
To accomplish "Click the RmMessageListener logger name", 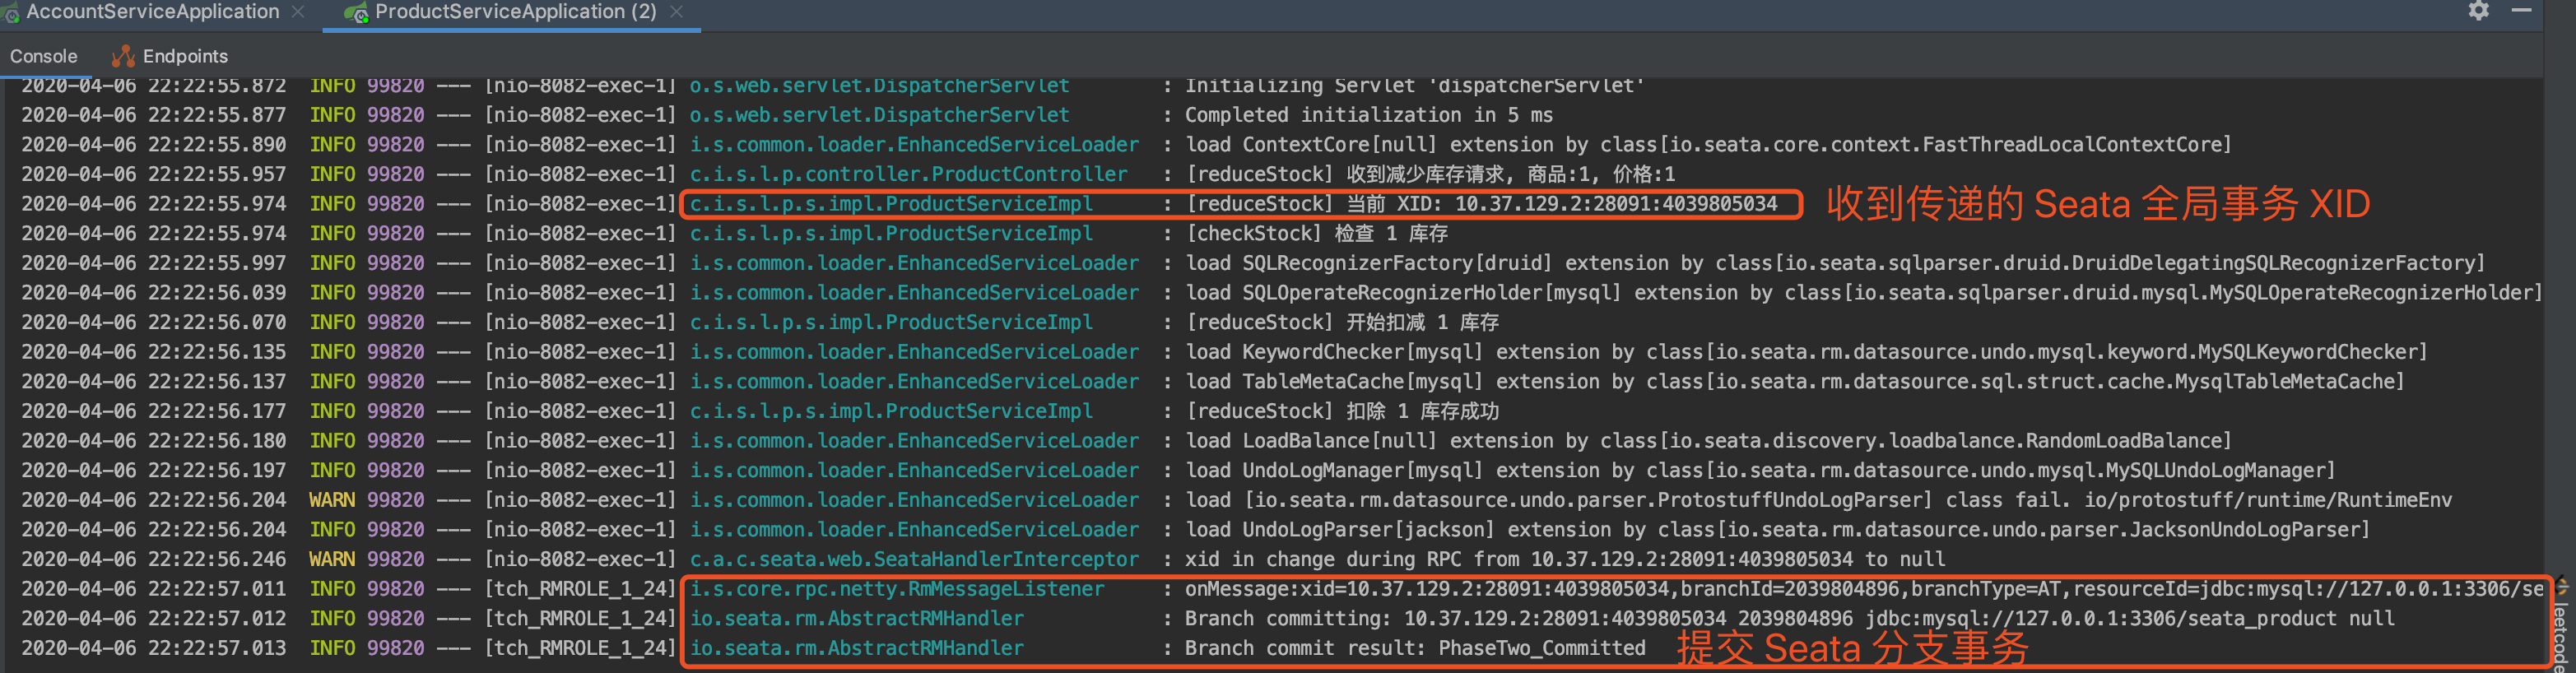I will pyautogui.click(x=897, y=589).
